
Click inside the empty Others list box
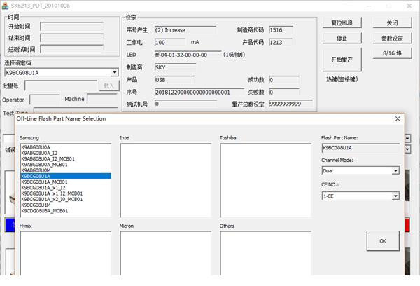point(266,253)
